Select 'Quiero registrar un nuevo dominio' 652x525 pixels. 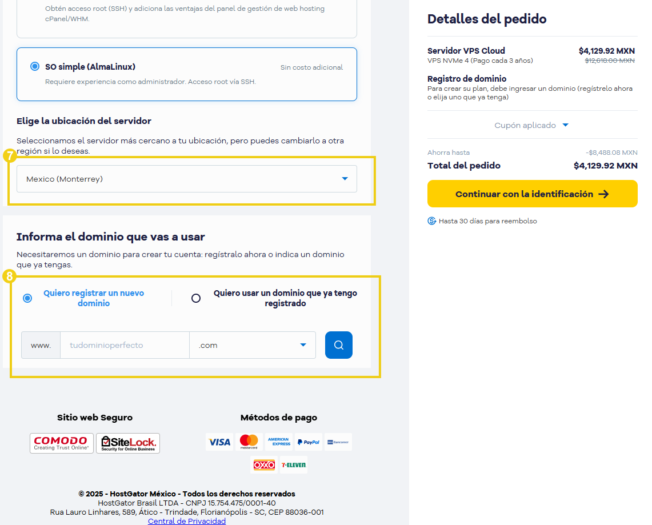click(x=27, y=298)
